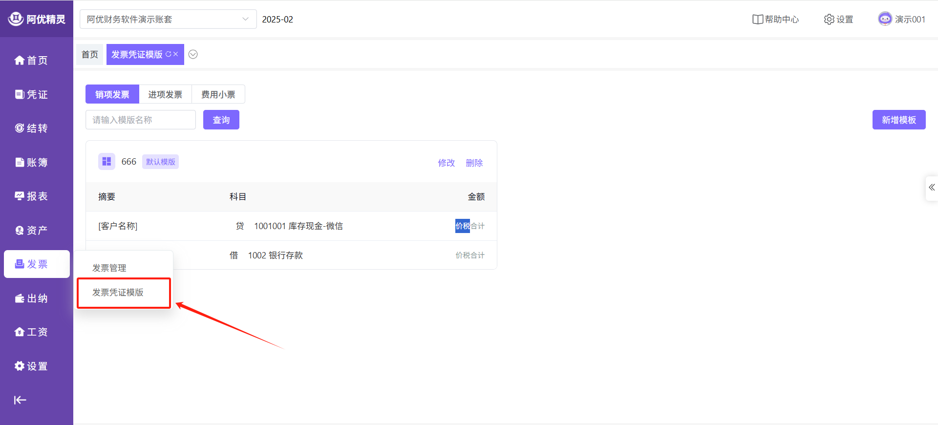This screenshot has height=425, width=938.
Task: Close the 发票凭证模版 tab
Action: tap(176, 54)
